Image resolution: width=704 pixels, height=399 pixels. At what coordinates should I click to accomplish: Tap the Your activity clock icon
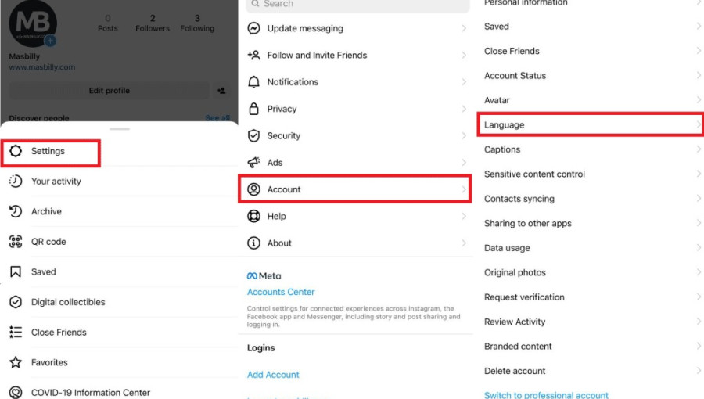(16, 182)
